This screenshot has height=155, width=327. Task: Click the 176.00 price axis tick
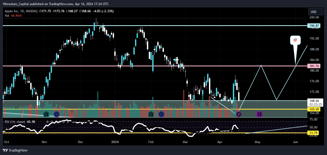click(x=314, y=81)
